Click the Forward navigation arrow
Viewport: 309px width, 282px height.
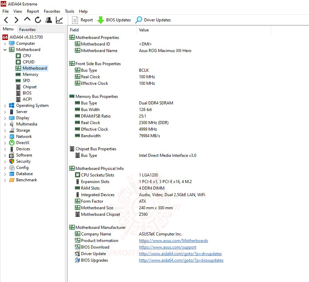[x=17, y=20]
